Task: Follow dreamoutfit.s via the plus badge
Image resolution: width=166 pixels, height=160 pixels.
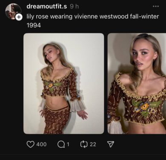Action: 19,17
